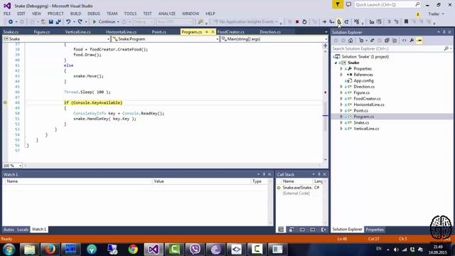Collapse the Snake project node

tap(336, 63)
